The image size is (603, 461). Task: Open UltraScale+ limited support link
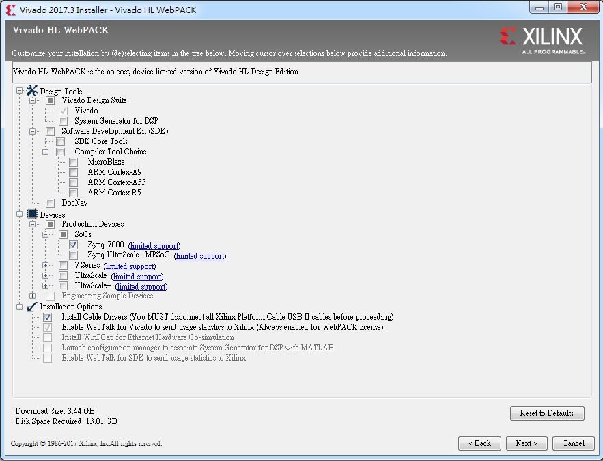(141, 287)
